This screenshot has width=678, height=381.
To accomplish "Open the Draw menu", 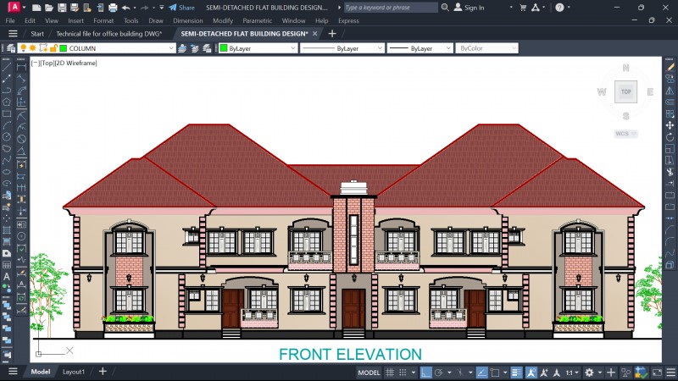I will pos(156,20).
